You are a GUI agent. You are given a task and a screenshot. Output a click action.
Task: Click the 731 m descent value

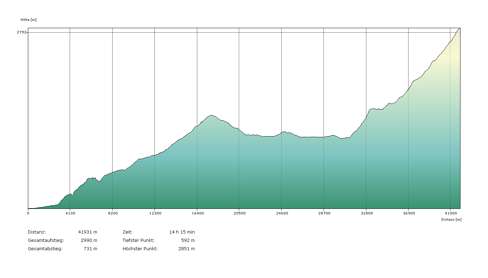(x=90, y=249)
